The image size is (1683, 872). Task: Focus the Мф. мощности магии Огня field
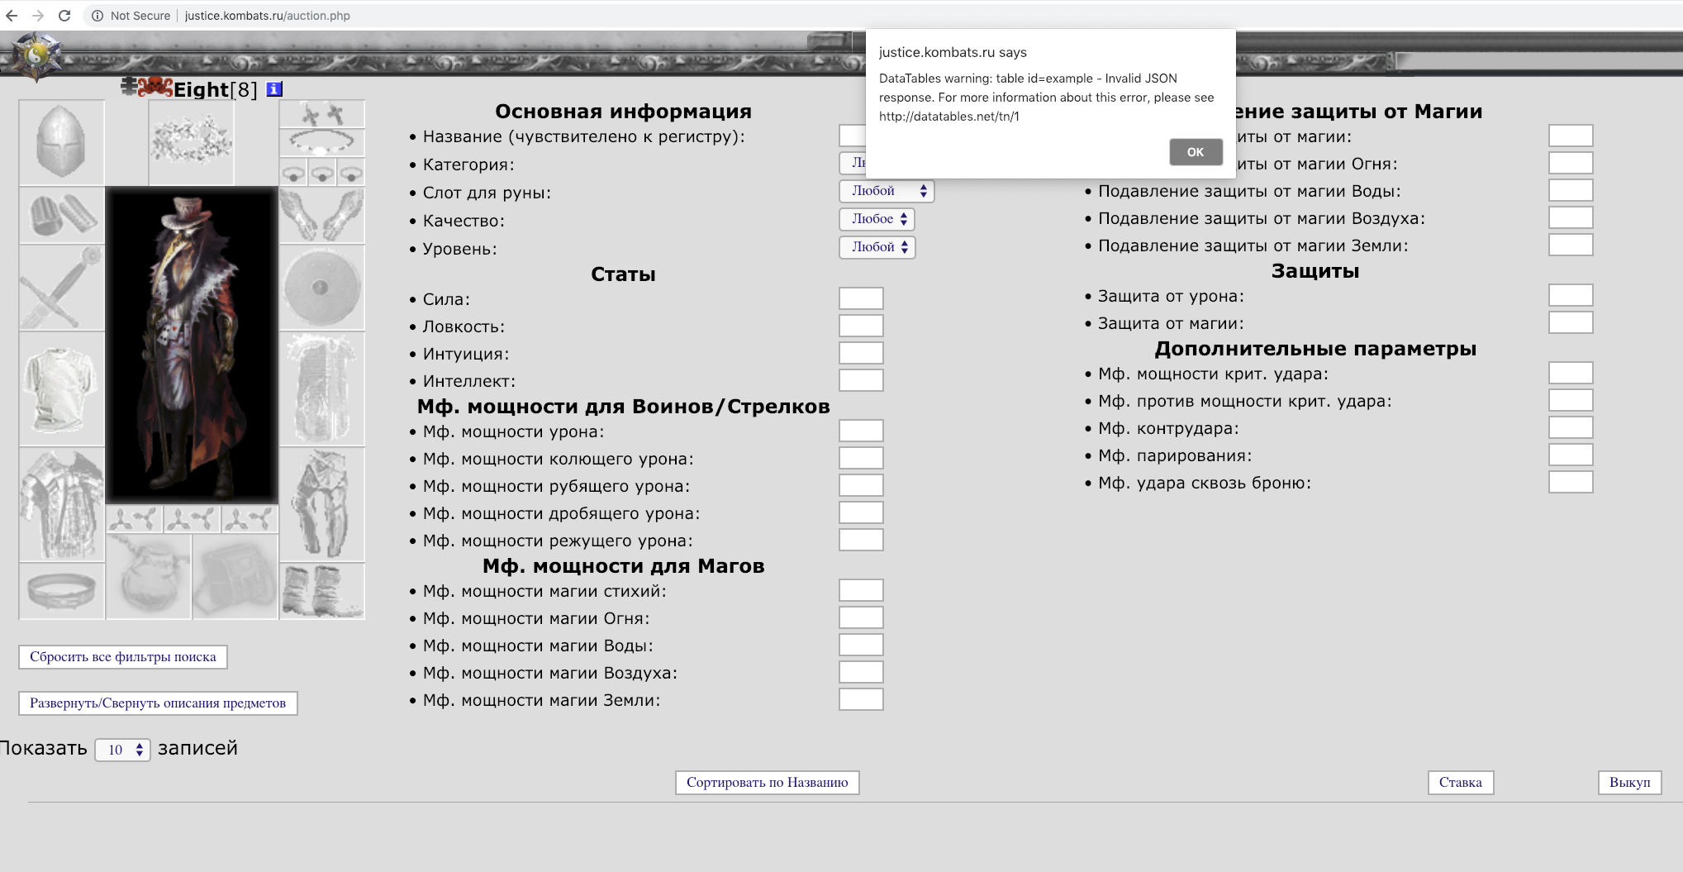click(861, 617)
